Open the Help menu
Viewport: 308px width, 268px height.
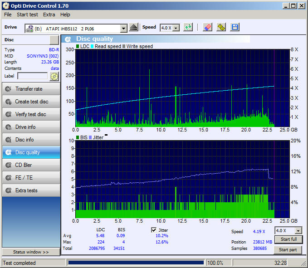65,15
